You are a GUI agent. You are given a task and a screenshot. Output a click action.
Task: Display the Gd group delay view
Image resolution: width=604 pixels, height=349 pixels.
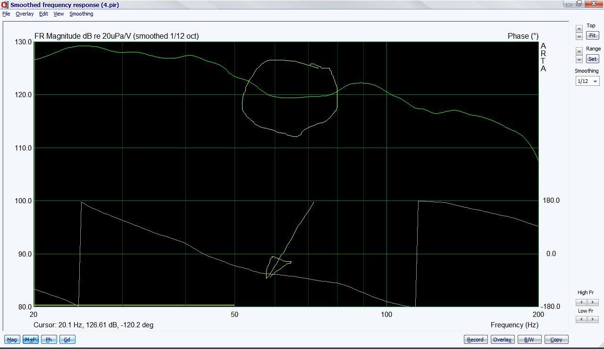click(67, 340)
